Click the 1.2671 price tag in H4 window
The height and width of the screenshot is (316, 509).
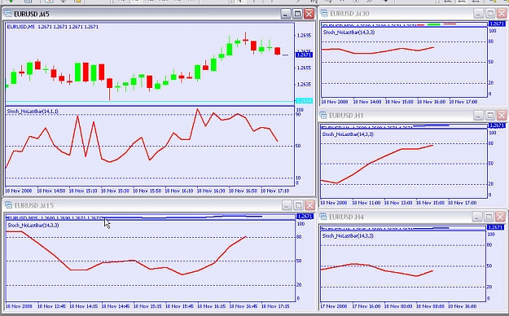pyautogui.click(x=495, y=227)
